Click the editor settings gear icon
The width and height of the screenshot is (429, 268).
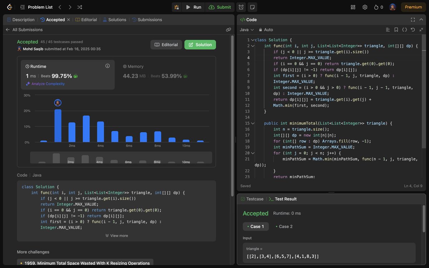click(x=365, y=7)
